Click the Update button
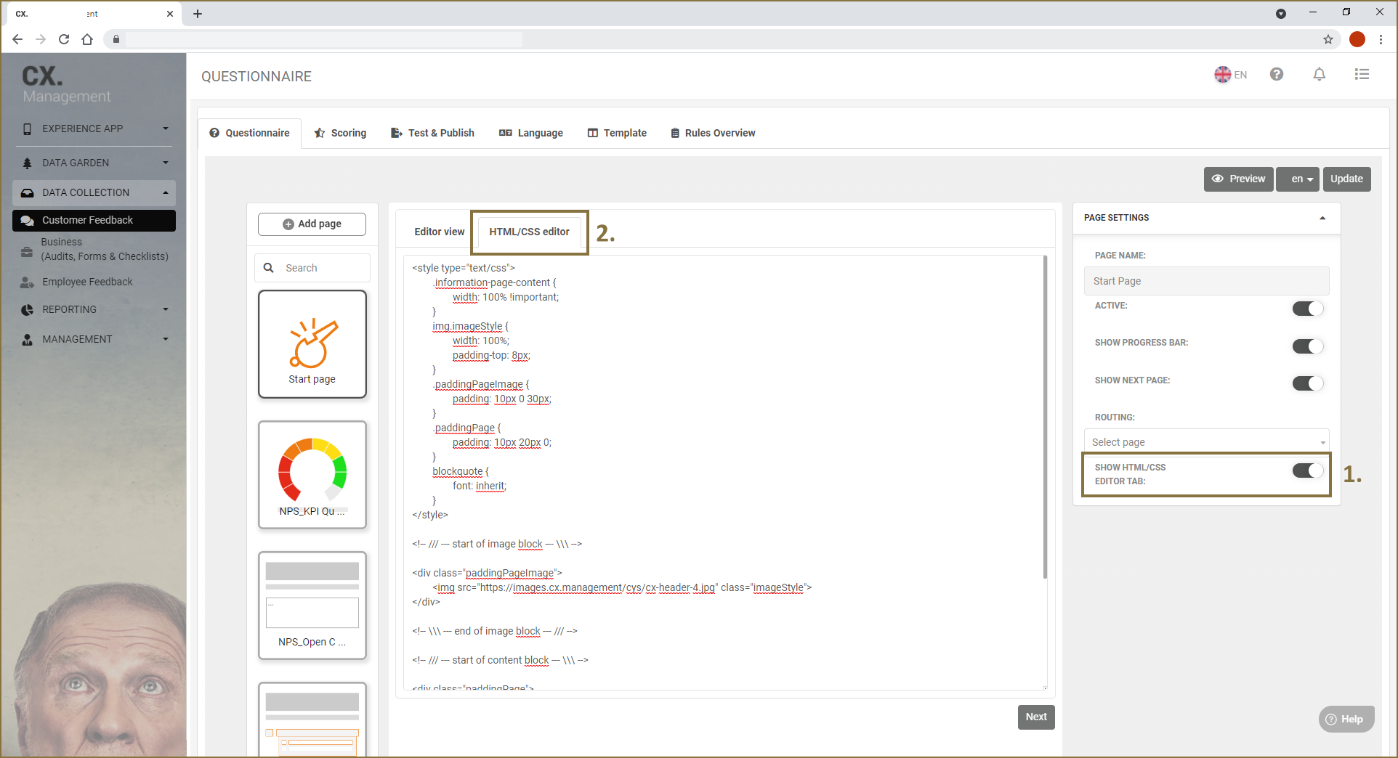This screenshot has height=758, width=1398. click(1347, 179)
